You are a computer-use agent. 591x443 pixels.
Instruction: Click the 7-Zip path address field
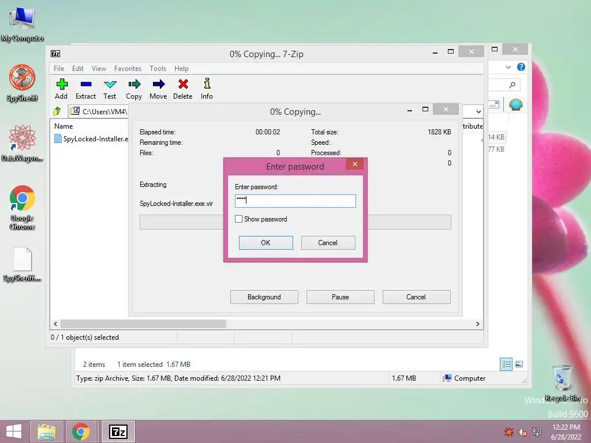pos(99,111)
